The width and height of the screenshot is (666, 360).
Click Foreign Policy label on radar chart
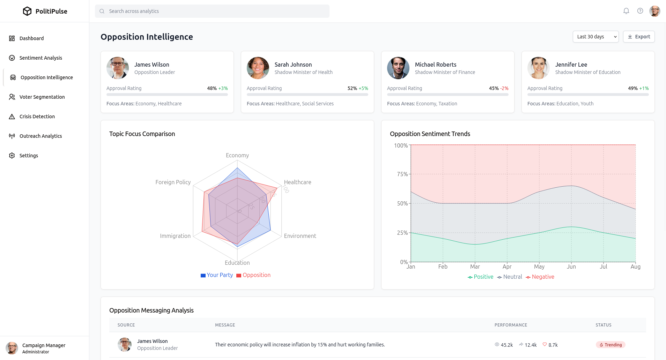173,182
